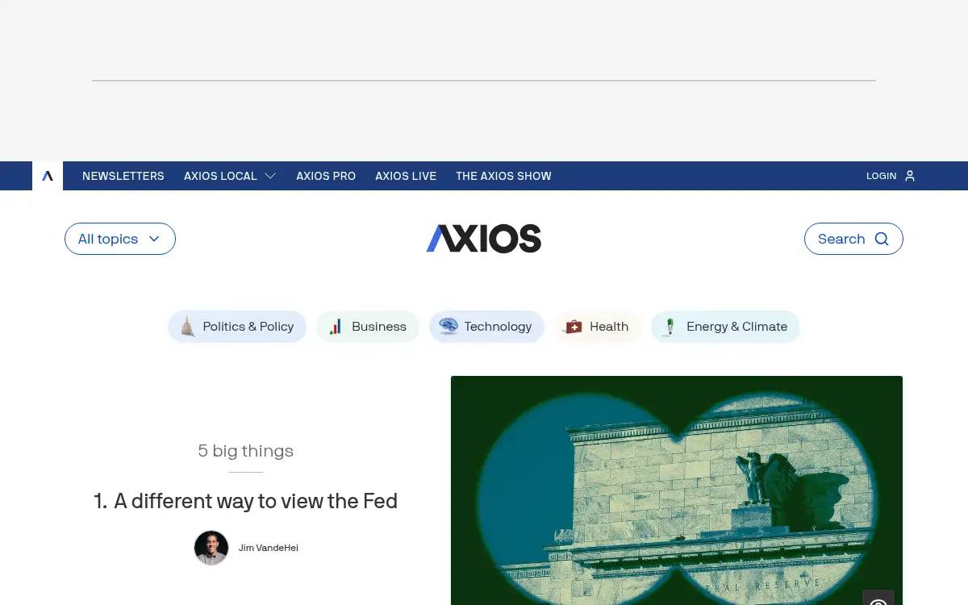This screenshot has width=968, height=605.
Task: Go to Axios Live
Action: coord(406,176)
